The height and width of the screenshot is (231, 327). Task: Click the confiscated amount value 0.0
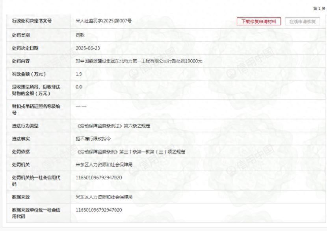(79, 87)
